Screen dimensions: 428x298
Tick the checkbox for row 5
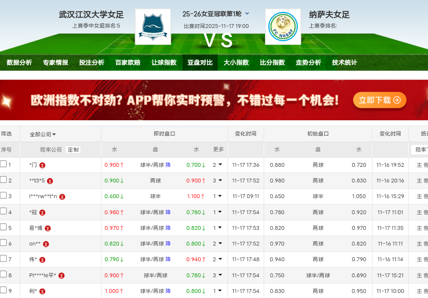pyautogui.click(x=3, y=227)
